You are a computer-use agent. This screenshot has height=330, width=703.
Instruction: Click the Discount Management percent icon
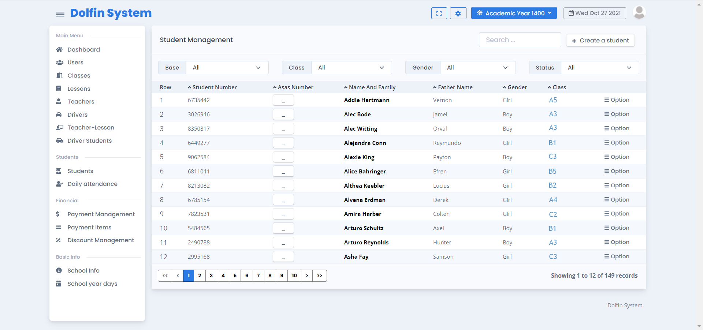[58, 240]
